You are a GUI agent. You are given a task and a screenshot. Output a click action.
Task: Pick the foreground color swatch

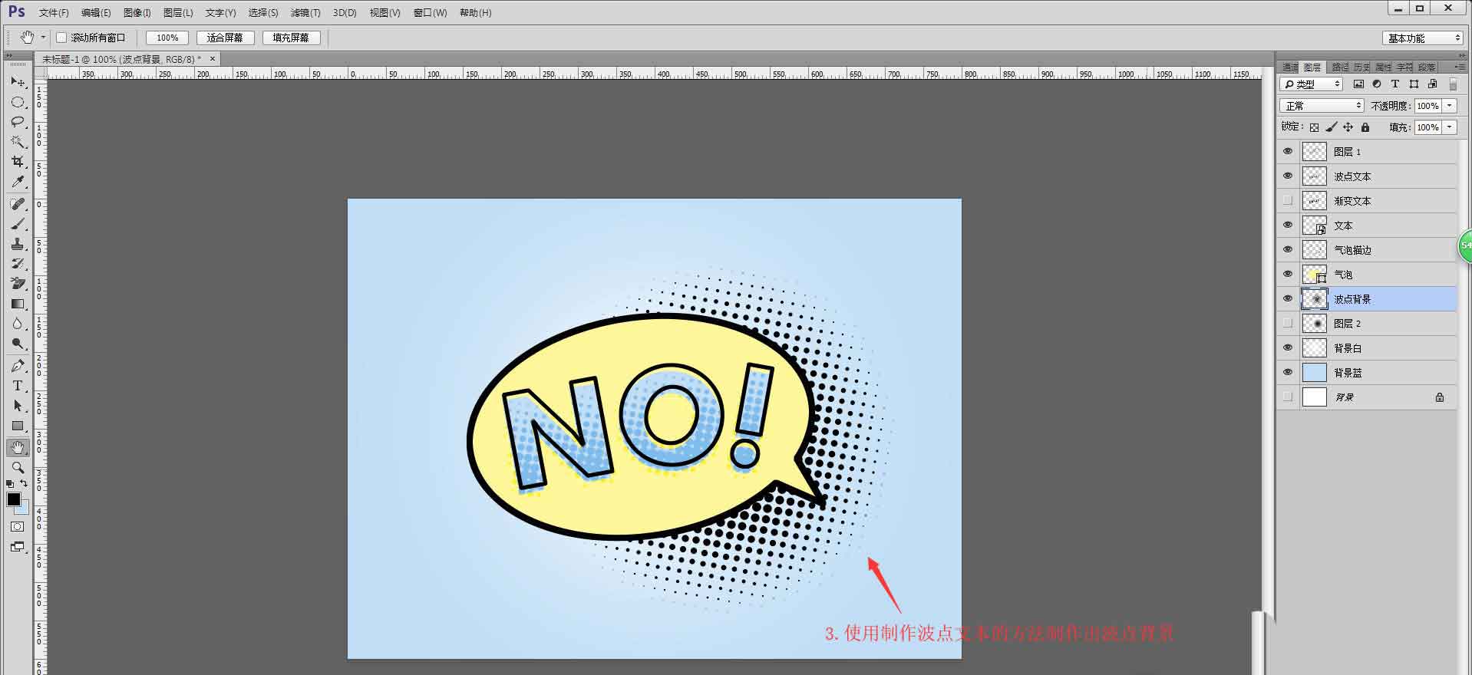point(14,499)
